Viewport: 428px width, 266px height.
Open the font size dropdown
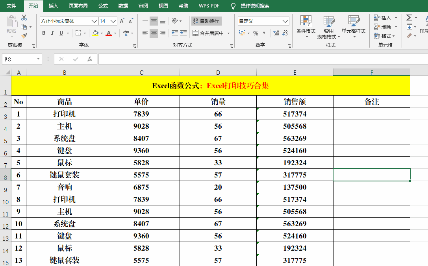(x=113, y=21)
